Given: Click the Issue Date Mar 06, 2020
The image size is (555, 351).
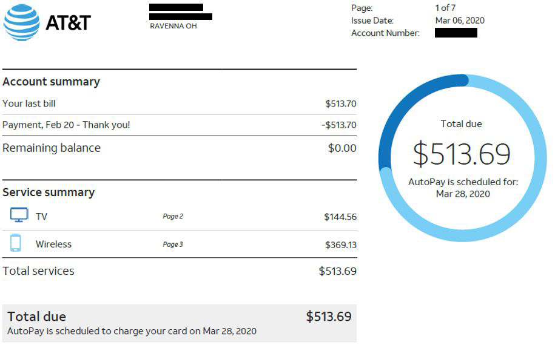Looking at the screenshot, I should 460,21.
